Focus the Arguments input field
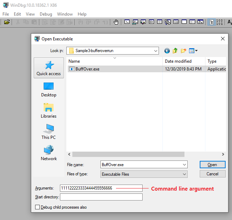 pos(101,188)
